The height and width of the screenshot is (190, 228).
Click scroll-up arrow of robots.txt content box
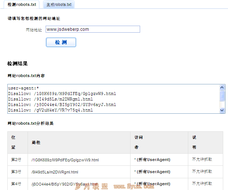coord(222,87)
